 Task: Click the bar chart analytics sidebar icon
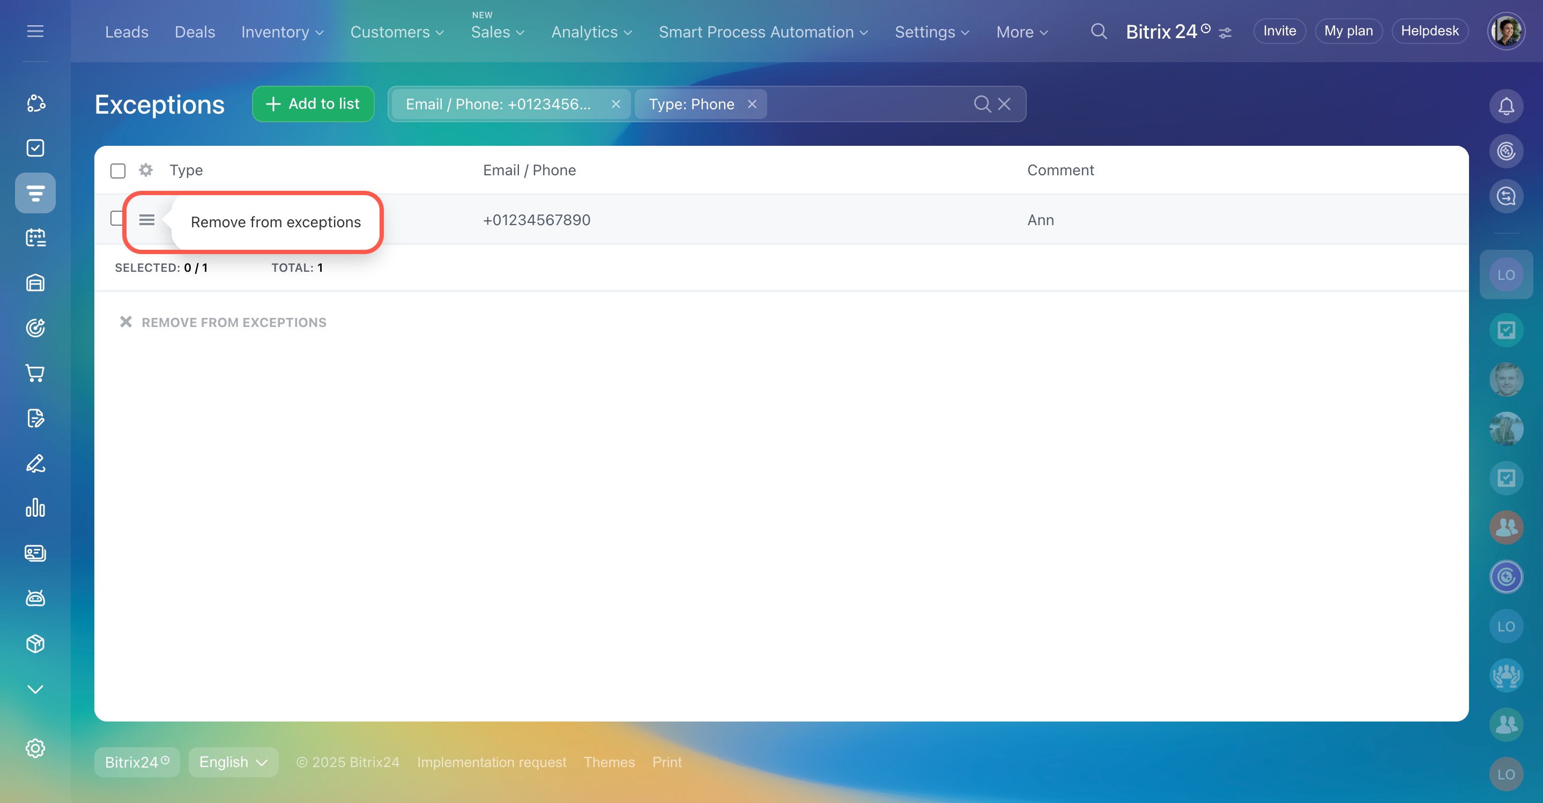35,508
